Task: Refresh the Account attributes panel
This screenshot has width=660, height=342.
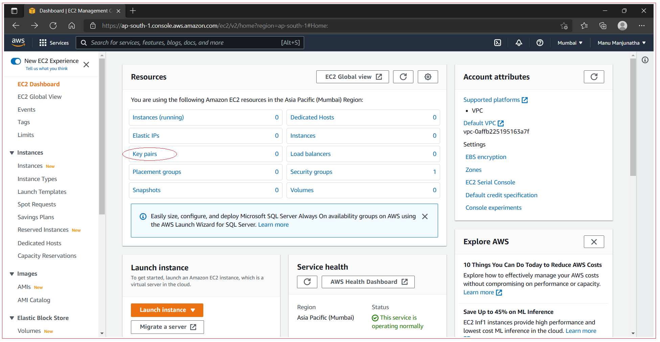Action: coord(594,77)
